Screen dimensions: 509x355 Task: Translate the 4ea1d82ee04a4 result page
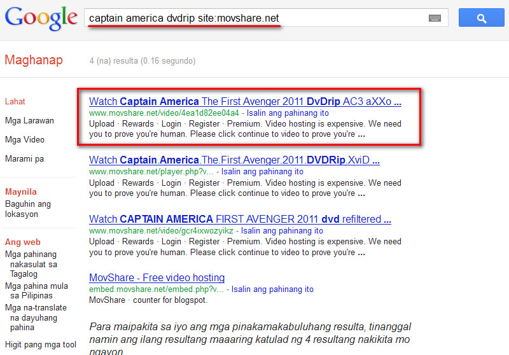point(288,113)
